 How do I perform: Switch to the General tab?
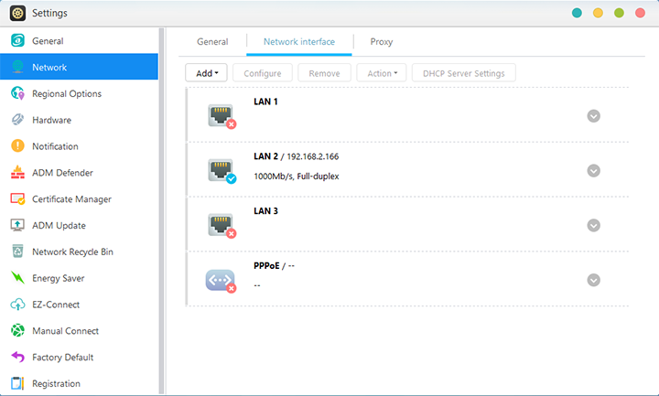[212, 42]
